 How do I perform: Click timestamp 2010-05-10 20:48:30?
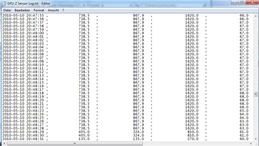(23, 135)
